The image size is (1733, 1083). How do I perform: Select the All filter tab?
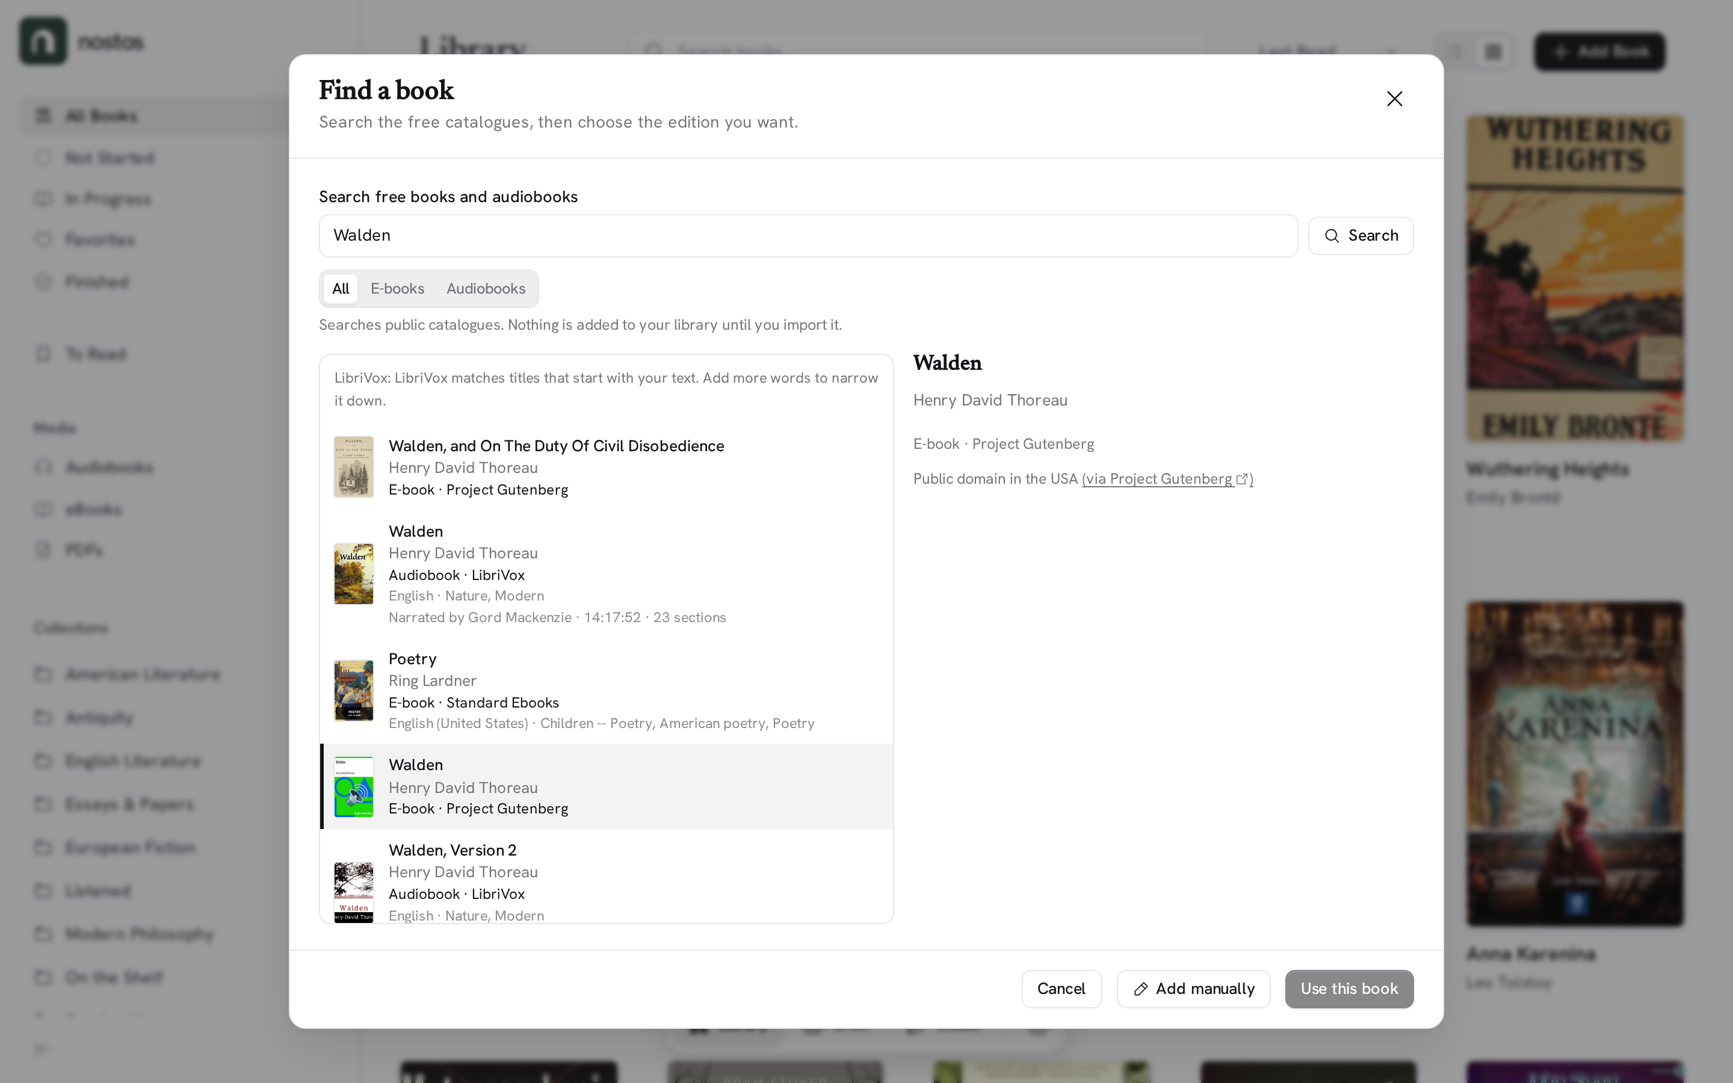click(x=340, y=289)
